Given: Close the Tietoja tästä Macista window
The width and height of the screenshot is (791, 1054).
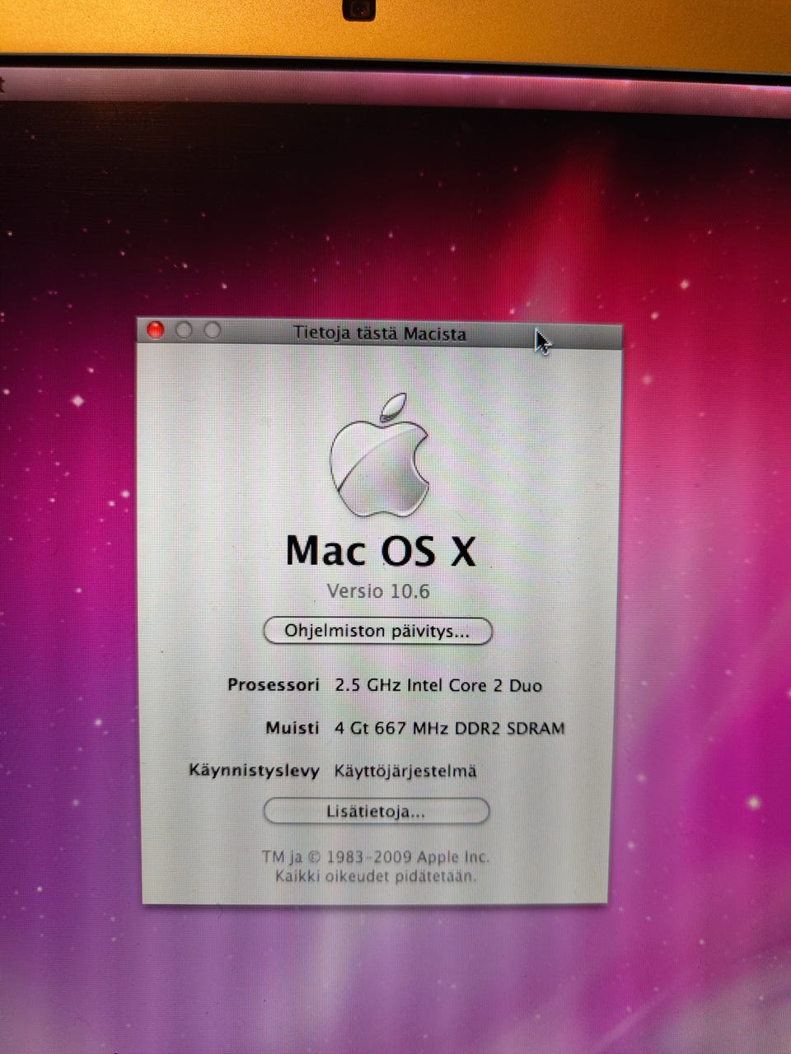Looking at the screenshot, I should pos(155,330).
